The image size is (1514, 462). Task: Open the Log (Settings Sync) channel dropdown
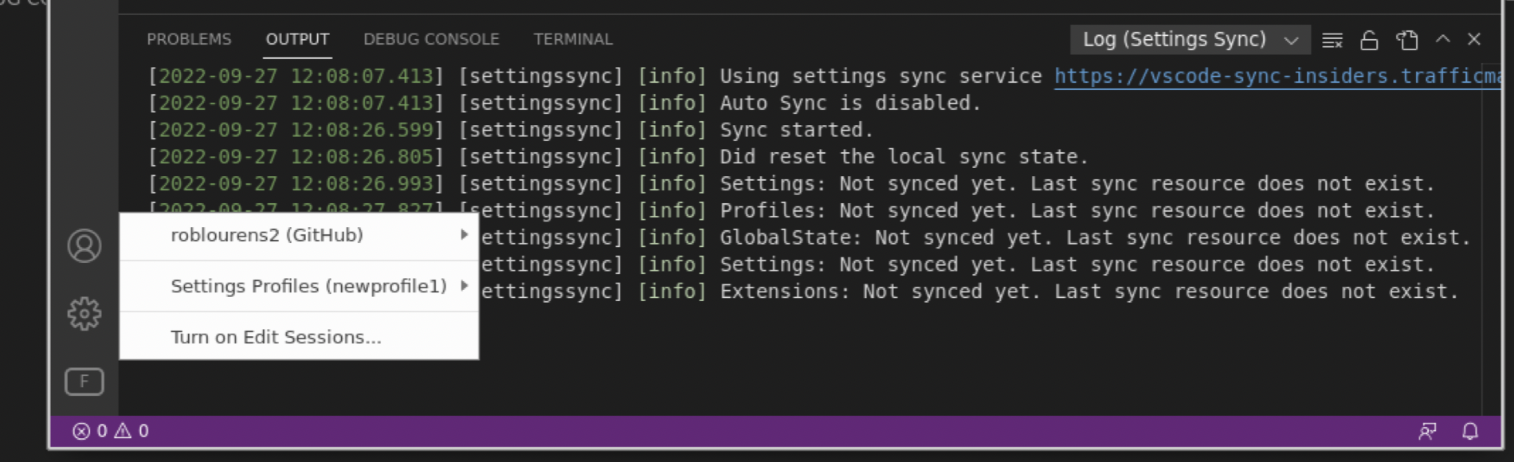[1190, 39]
